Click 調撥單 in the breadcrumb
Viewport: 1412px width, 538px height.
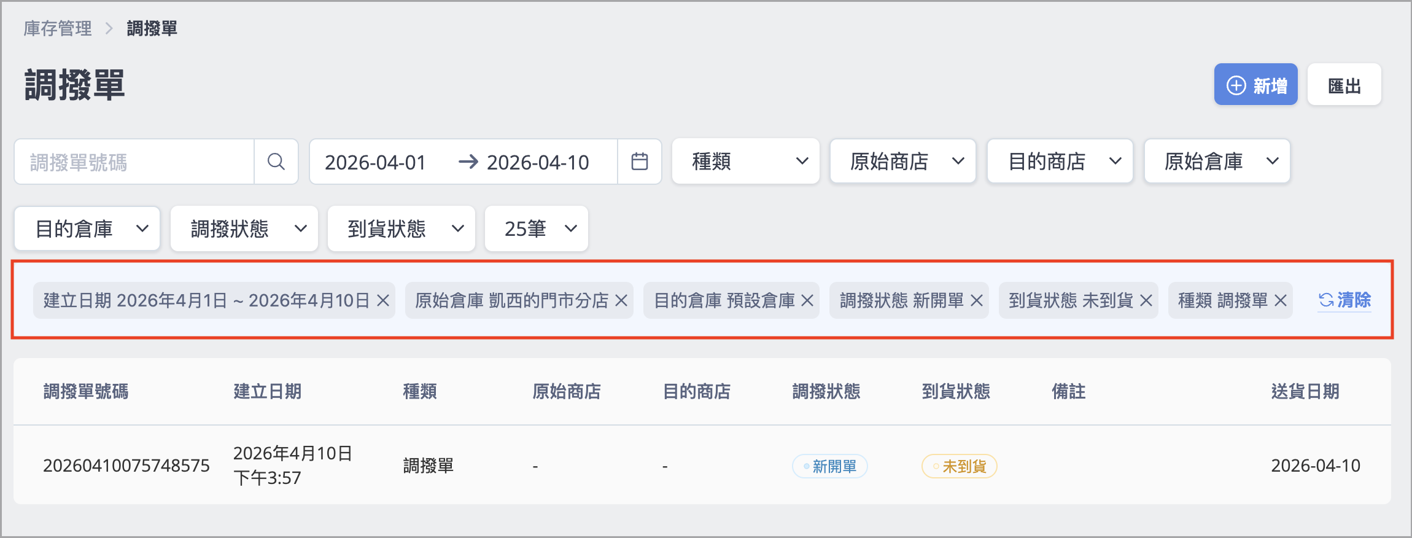[152, 28]
